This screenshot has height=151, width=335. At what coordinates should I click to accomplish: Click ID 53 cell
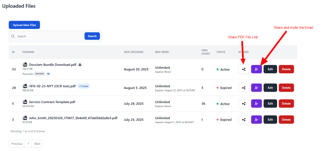coord(14,69)
